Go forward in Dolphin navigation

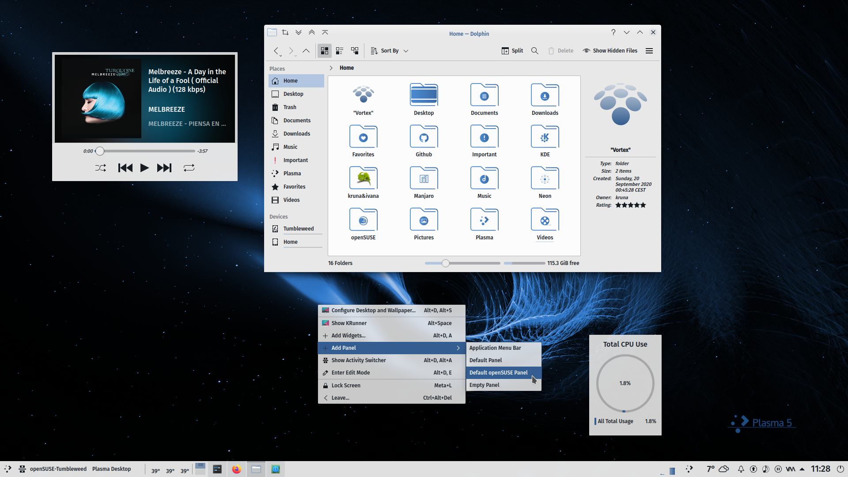(x=291, y=51)
